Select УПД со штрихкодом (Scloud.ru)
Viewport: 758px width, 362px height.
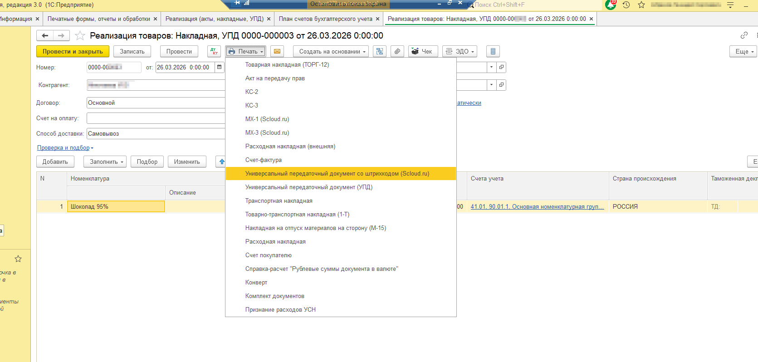pos(341,174)
